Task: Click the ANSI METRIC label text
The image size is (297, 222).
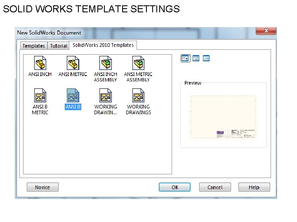Action: tap(73, 74)
